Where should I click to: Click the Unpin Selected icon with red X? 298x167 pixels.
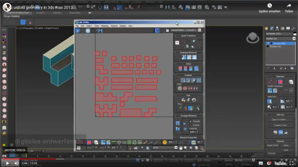[186, 108]
